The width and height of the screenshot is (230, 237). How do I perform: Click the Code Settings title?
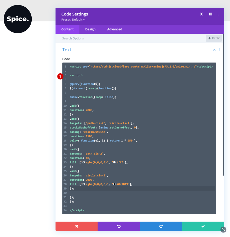coord(74,14)
